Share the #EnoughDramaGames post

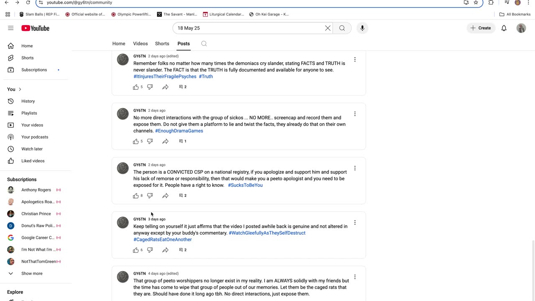[166, 141]
